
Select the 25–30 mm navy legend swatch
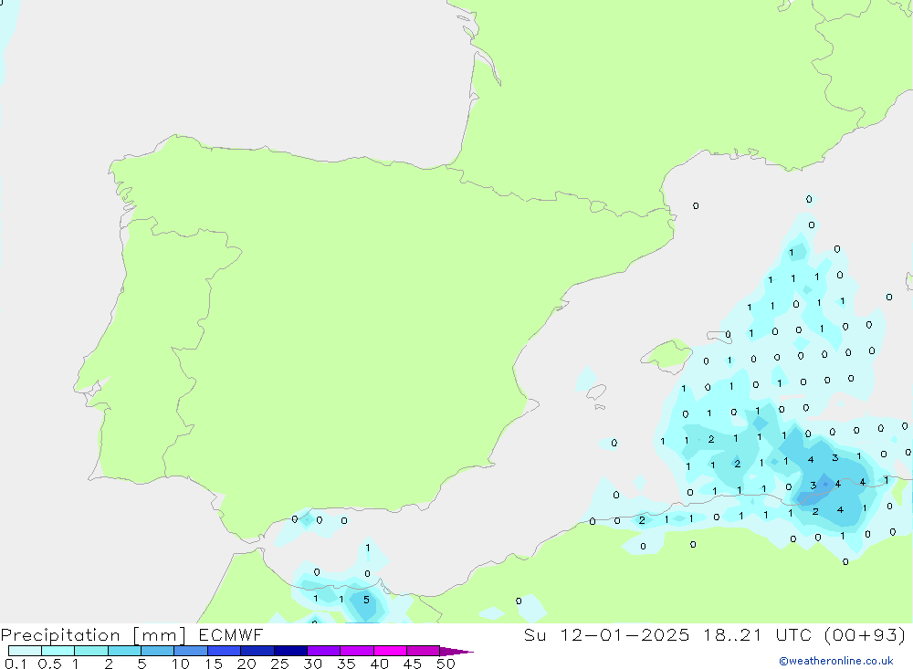pos(290,651)
